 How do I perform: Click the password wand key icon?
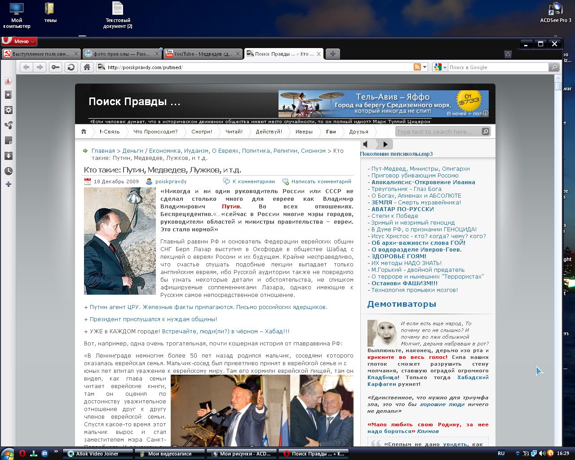pos(55,67)
